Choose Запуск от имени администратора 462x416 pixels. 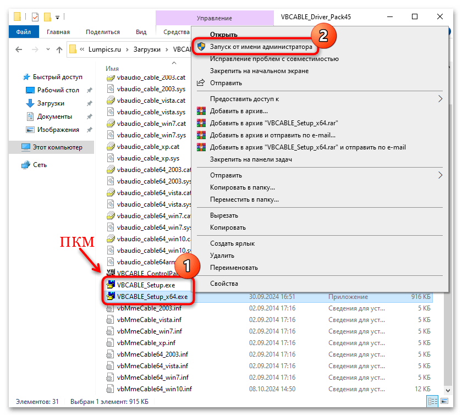261,47
